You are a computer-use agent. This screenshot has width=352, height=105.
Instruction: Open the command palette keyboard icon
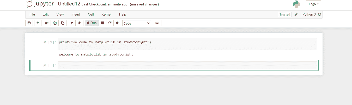pos(157,23)
